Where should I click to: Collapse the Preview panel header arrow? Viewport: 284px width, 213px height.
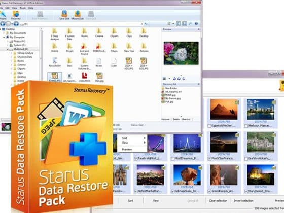point(198,29)
